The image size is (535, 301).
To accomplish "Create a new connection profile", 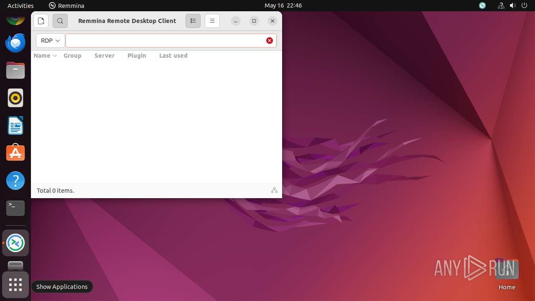I will point(41,21).
